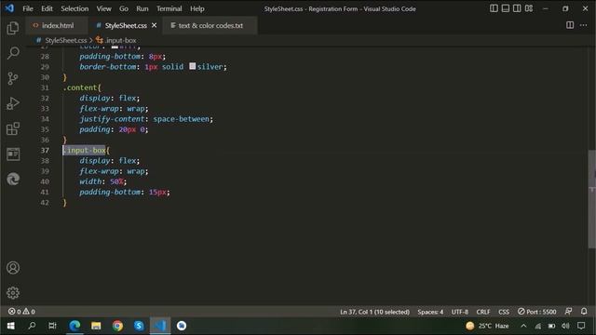
Task: Open the Edge tools icon in activity bar
Action: [x=13, y=179]
